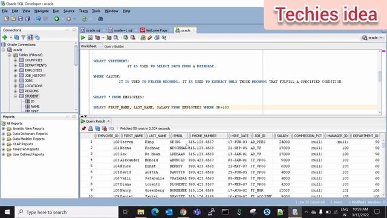Click the Run Script icon in worksheet toolbar
The height and width of the screenshot is (218, 387).
[x=90, y=38]
